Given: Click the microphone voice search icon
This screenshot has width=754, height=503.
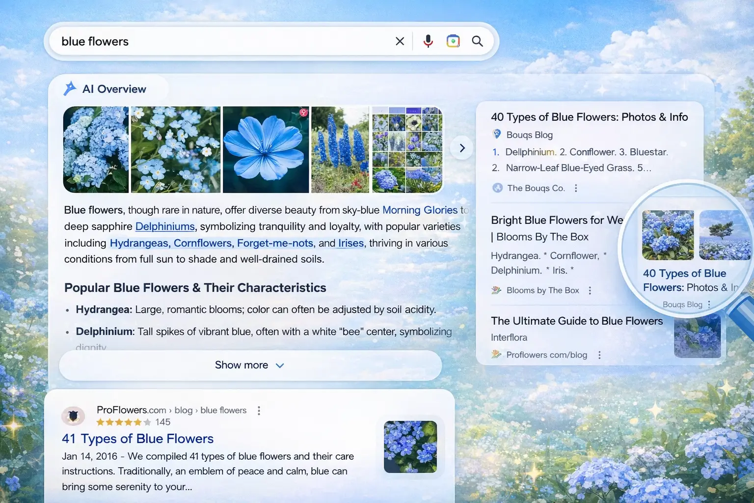Looking at the screenshot, I should 428,41.
